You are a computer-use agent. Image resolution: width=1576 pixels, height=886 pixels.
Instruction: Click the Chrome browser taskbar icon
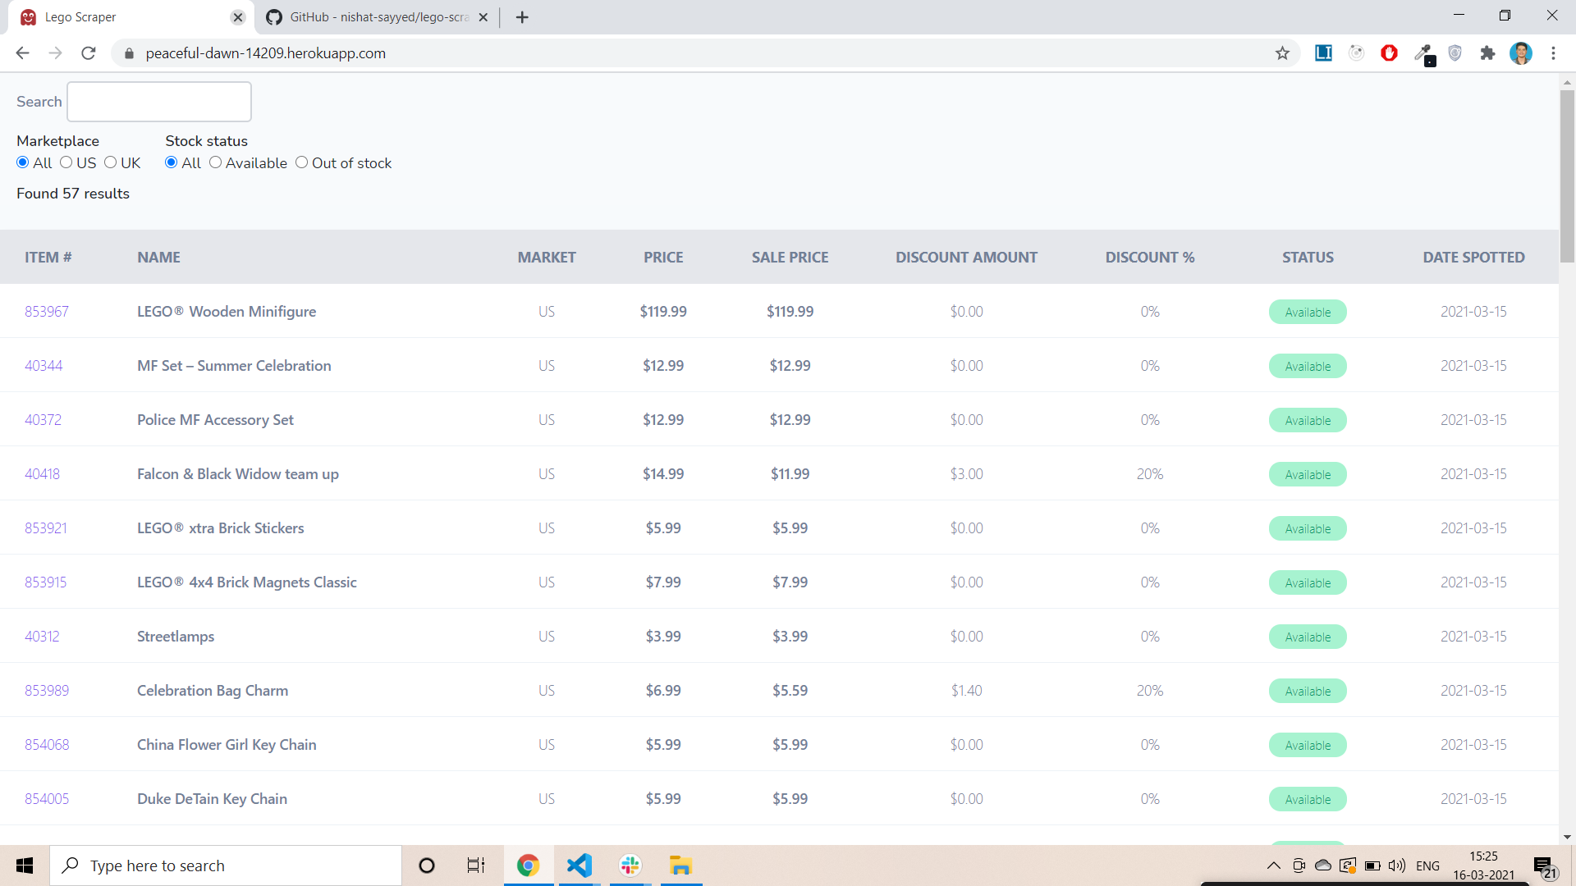point(529,865)
